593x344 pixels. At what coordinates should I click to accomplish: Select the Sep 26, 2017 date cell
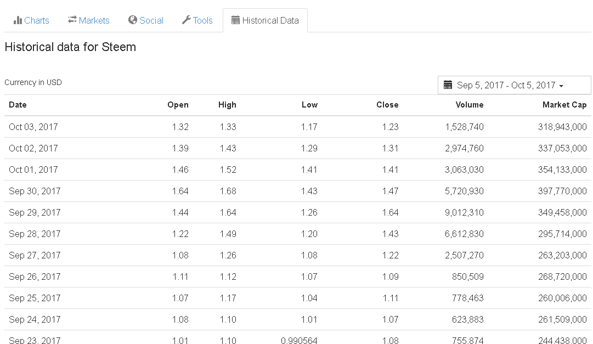[x=35, y=277]
